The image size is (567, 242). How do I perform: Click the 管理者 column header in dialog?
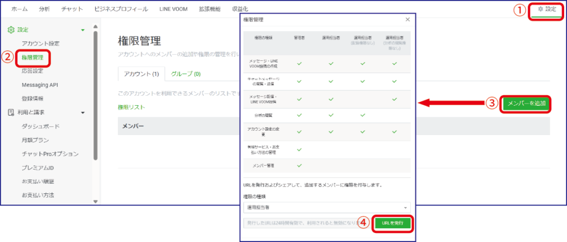(x=299, y=38)
